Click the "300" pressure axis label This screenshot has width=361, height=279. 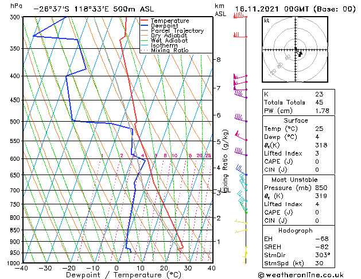click(x=16, y=17)
